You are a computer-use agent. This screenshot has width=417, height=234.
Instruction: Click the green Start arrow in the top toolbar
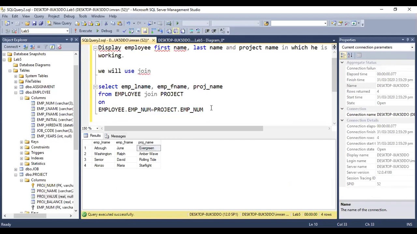click(177, 23)
